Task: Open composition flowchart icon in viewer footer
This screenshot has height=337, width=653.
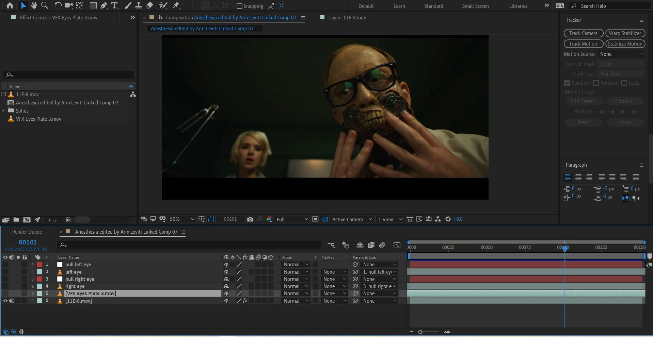Action: coord(438,219)
